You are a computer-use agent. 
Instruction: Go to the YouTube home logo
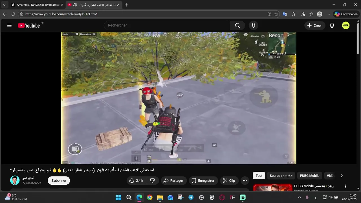(29, 25)
